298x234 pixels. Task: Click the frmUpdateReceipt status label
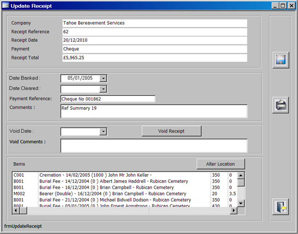click(23, 226)
